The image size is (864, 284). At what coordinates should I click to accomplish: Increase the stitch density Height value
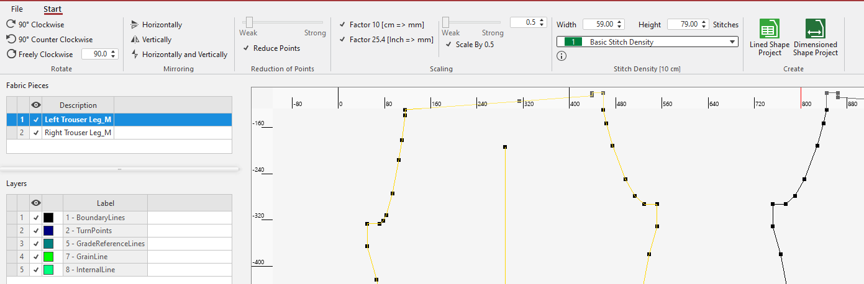[704, 22]
